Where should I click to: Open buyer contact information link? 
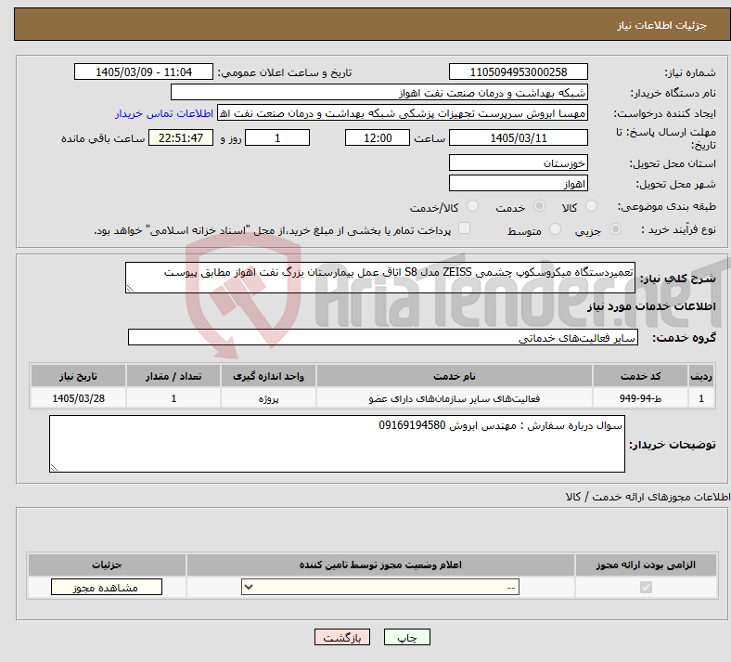pos(164,113)
